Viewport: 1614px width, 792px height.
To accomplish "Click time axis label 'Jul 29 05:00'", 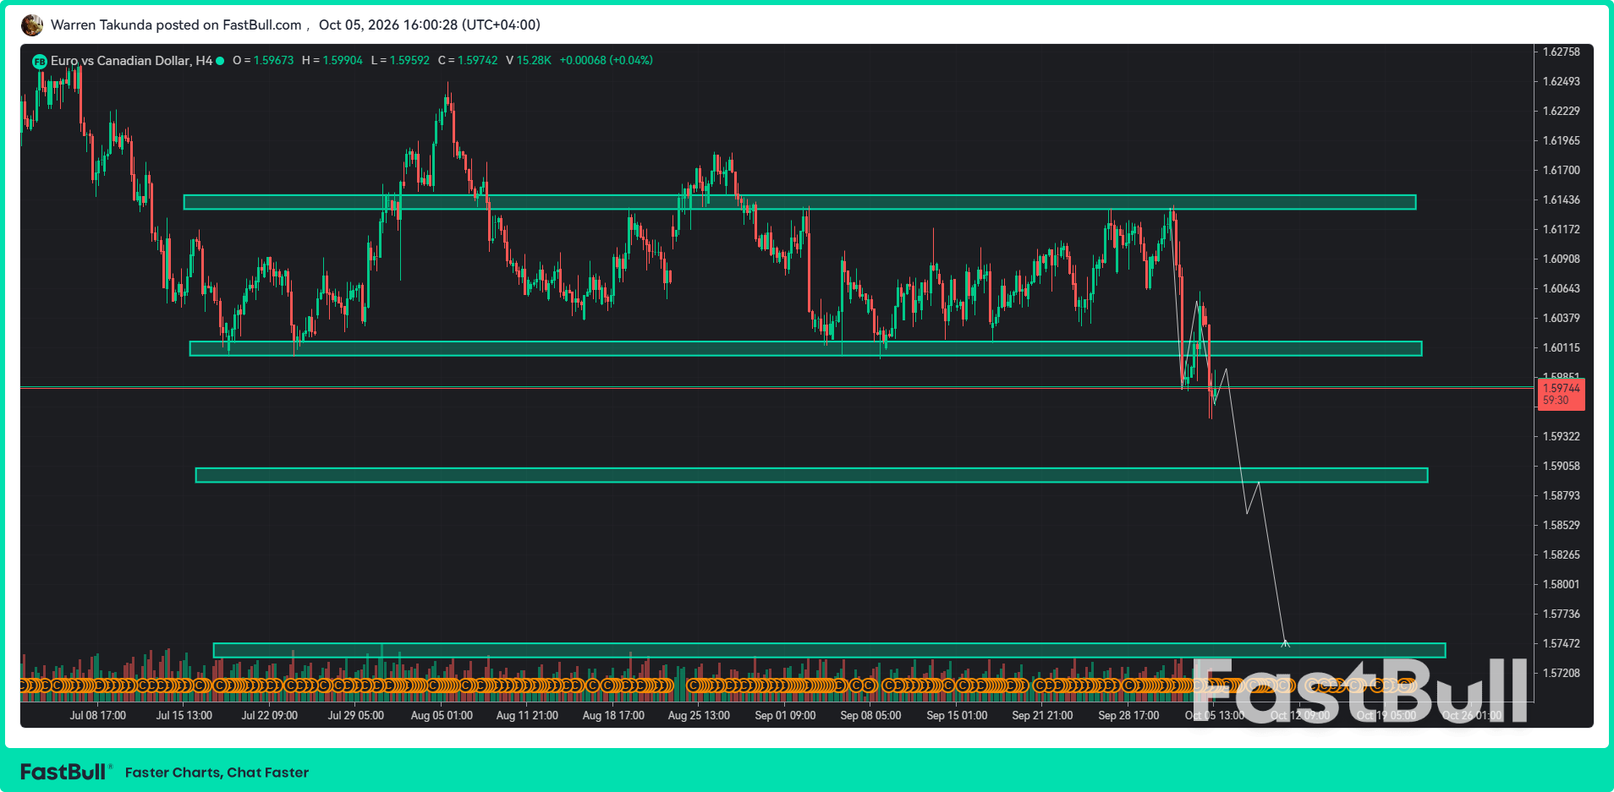I will click(x=356, y=716).
